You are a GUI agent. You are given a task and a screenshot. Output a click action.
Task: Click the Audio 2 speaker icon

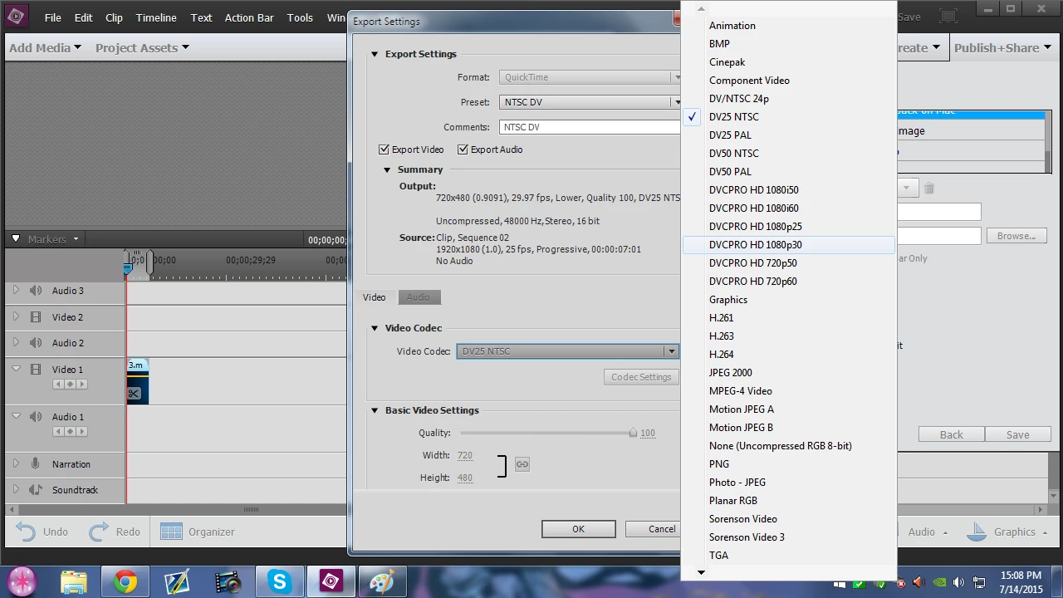[36, 343]
